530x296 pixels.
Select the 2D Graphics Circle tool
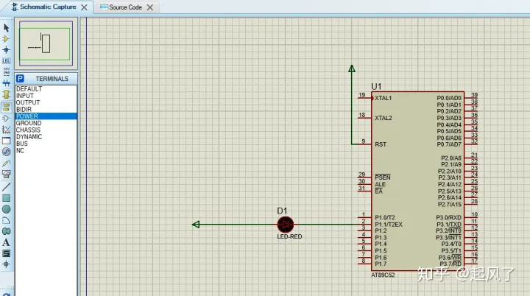[x=6, y=209]
